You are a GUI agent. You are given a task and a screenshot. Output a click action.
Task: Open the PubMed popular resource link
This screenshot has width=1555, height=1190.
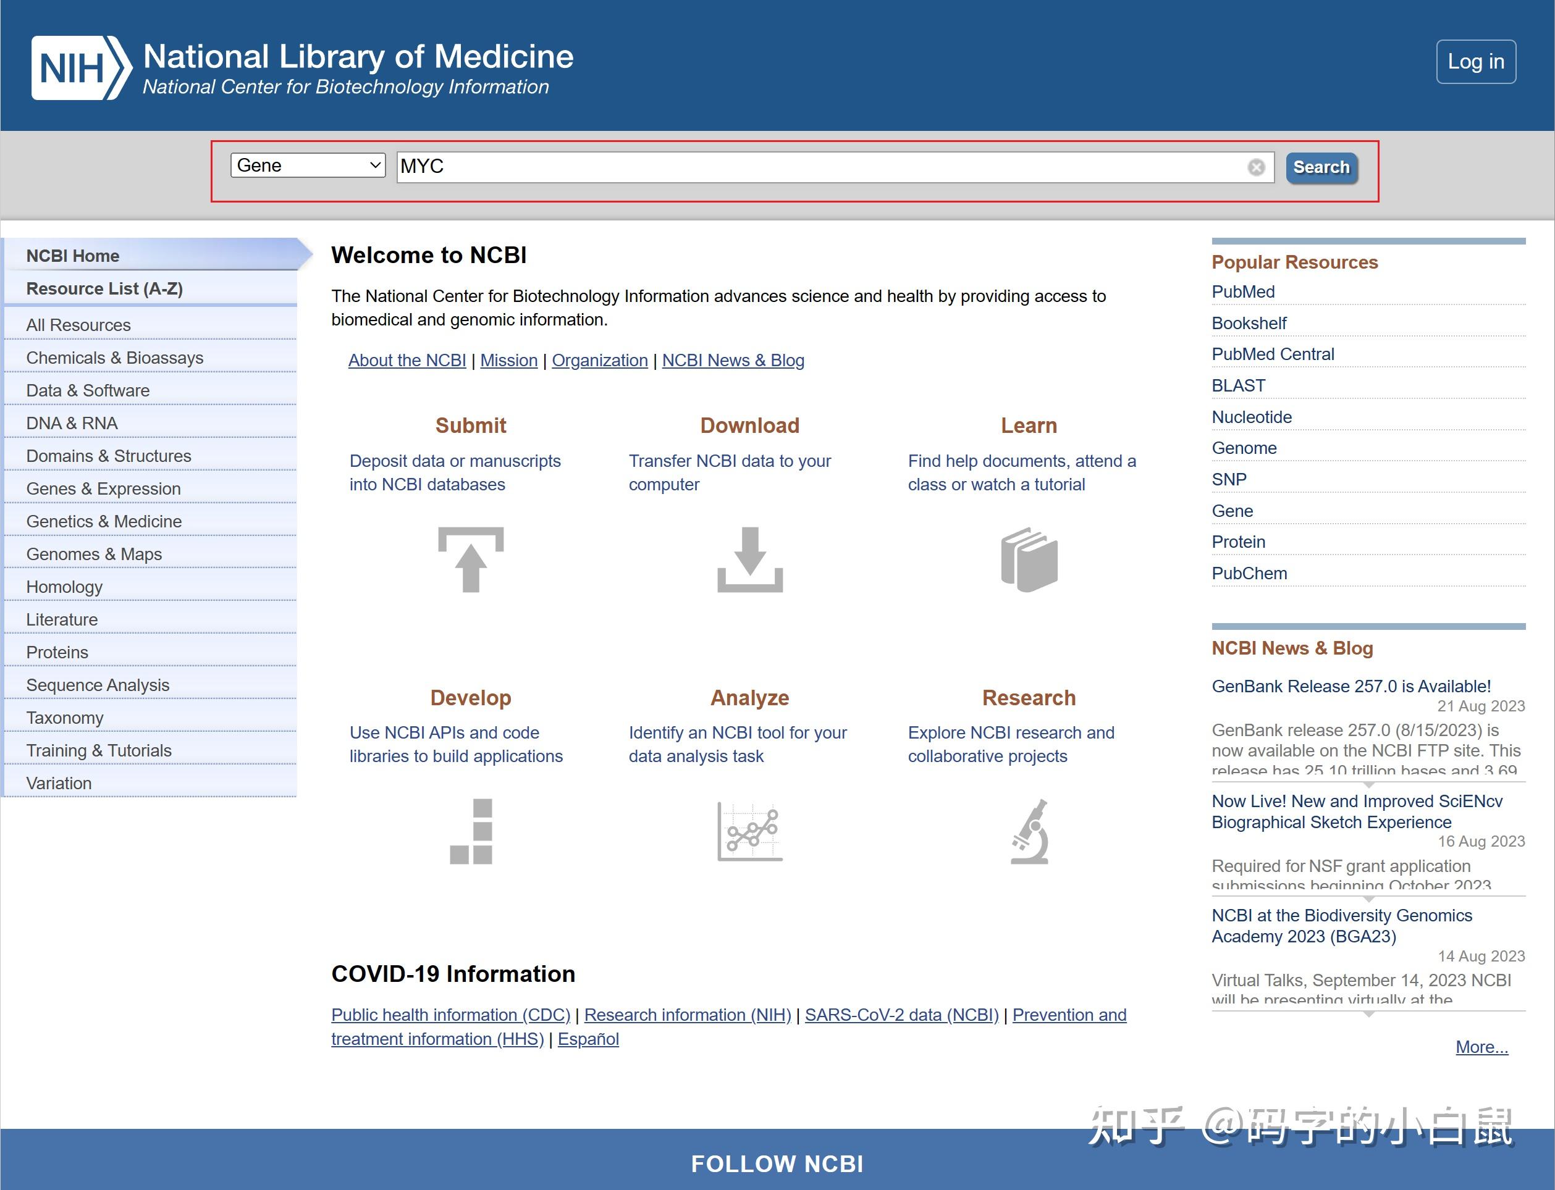tap(1242, 292)
